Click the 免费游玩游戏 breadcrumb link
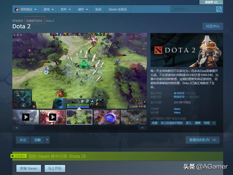 pos(35,21)
